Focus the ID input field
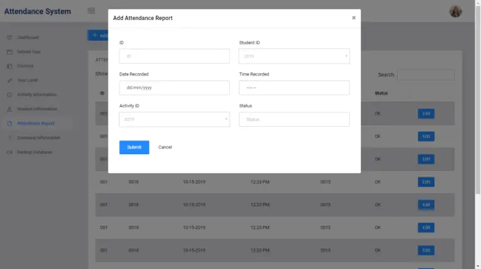Viewport: 481px width, 269px height. (x=174, y=56)
